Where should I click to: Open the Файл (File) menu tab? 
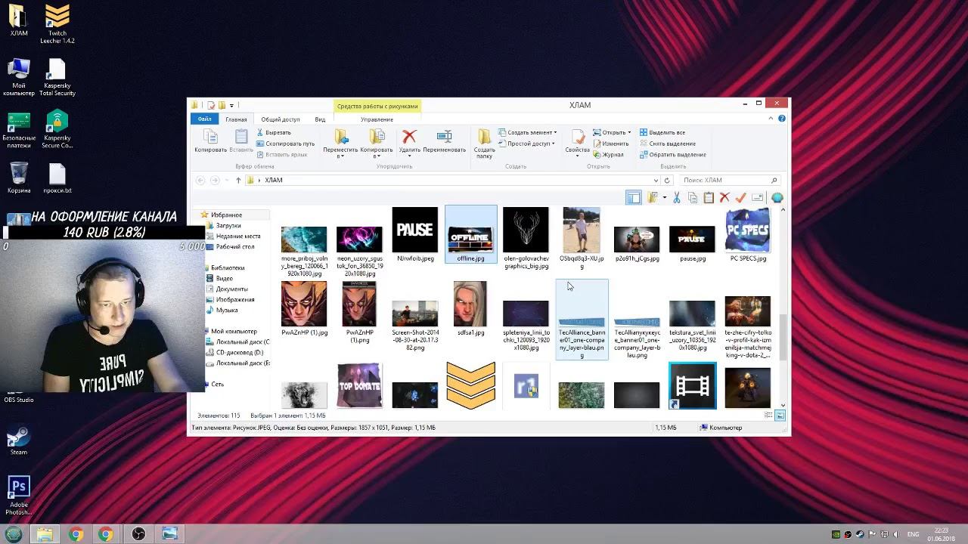pyautogui.click(x=204, y=119)
